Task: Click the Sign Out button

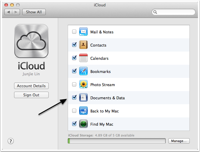Action: coord(31,95)
